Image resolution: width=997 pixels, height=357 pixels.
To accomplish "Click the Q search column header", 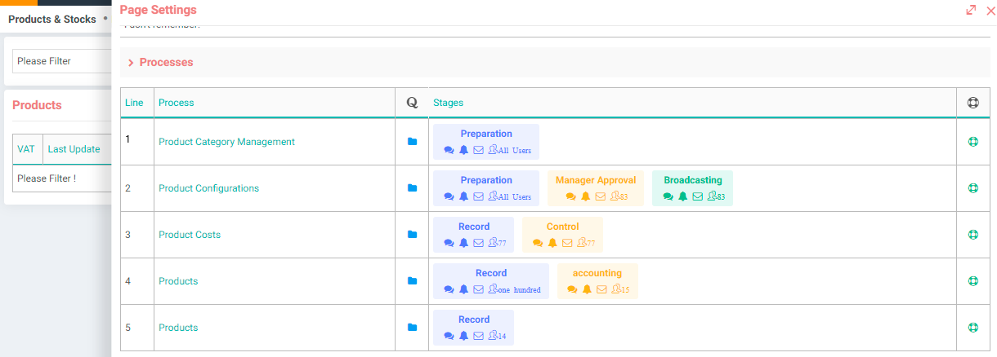I will (x=412, y=103).
